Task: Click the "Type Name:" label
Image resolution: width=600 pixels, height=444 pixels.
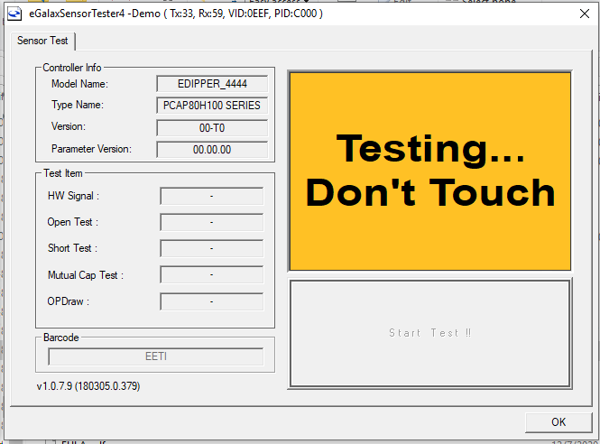Action: pyautogui.click(x=78, y=105)
